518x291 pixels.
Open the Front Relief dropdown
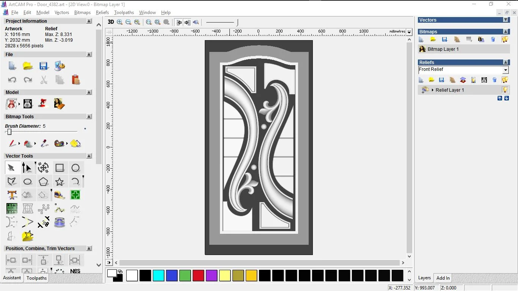tap(505, 70)
